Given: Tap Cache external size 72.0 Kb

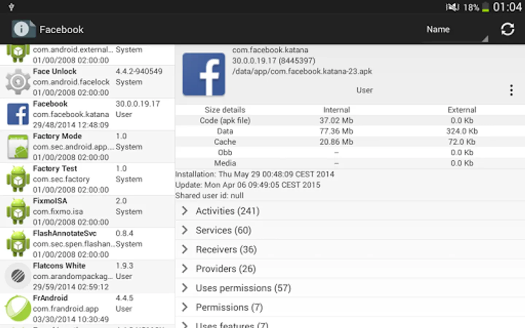Looking at the screenshot, I should click(x=462, y=142).
